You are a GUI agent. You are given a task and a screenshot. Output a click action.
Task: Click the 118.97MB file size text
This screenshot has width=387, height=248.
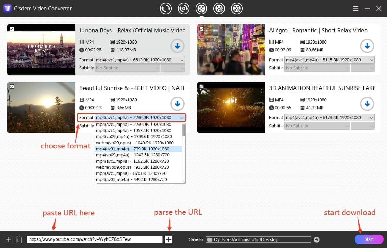pos(126,50)
